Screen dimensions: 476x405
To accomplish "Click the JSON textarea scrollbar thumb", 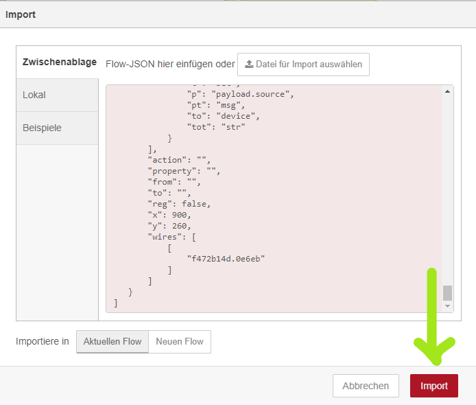I will click(447, 293).
